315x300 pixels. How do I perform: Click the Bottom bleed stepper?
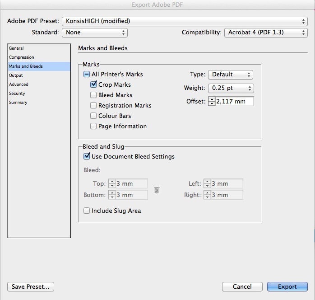(112, 195)
